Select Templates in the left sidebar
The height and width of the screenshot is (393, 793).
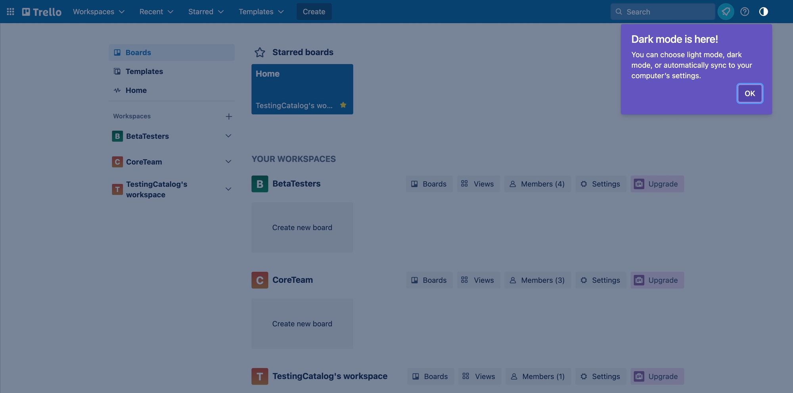tap(172, 71)
